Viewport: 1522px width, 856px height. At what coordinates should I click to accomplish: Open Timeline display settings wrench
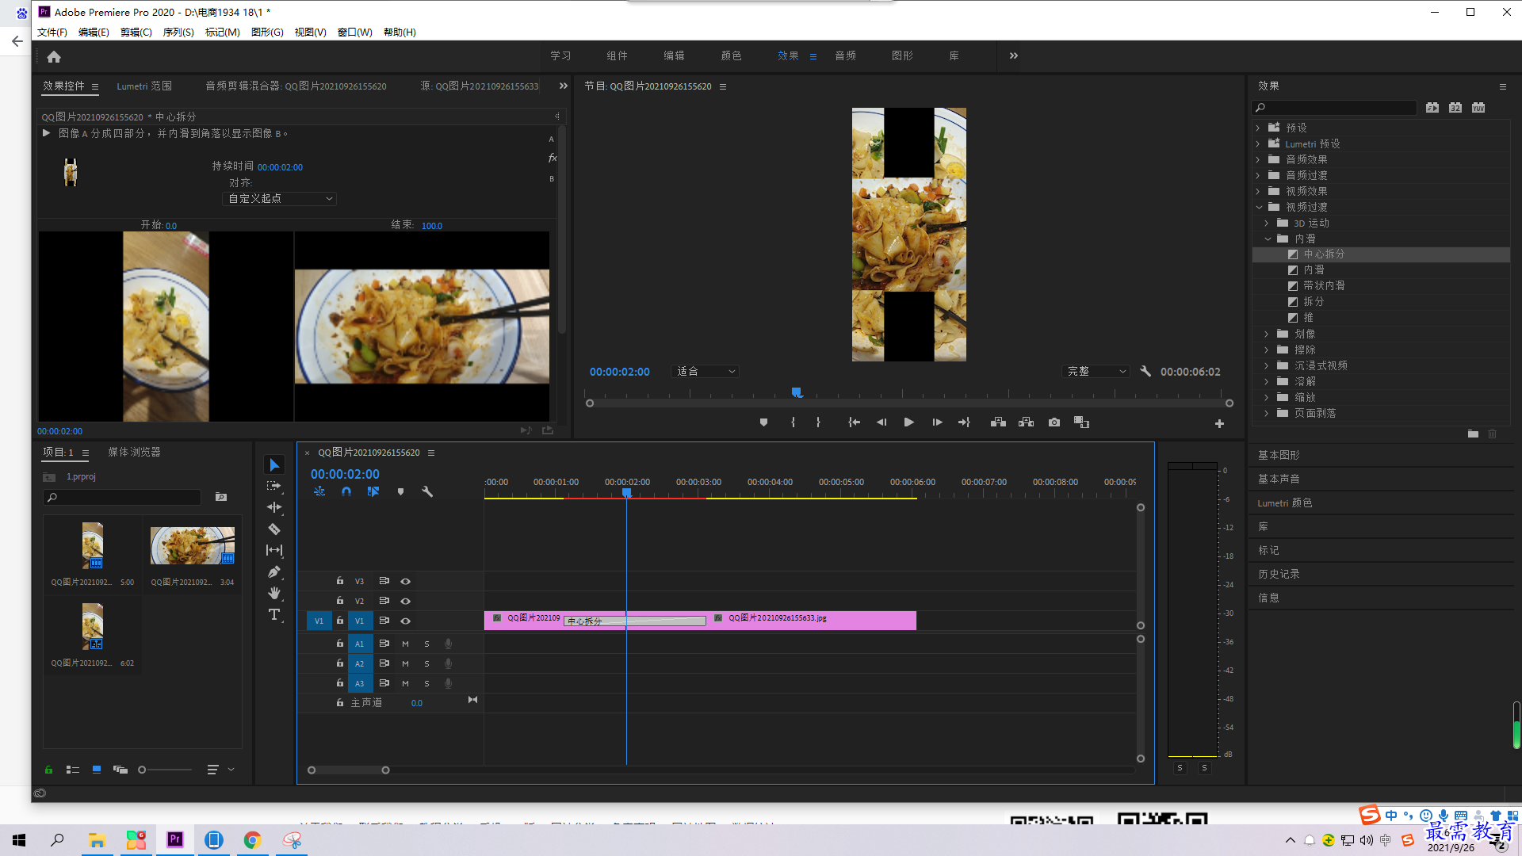coord(427,491)
